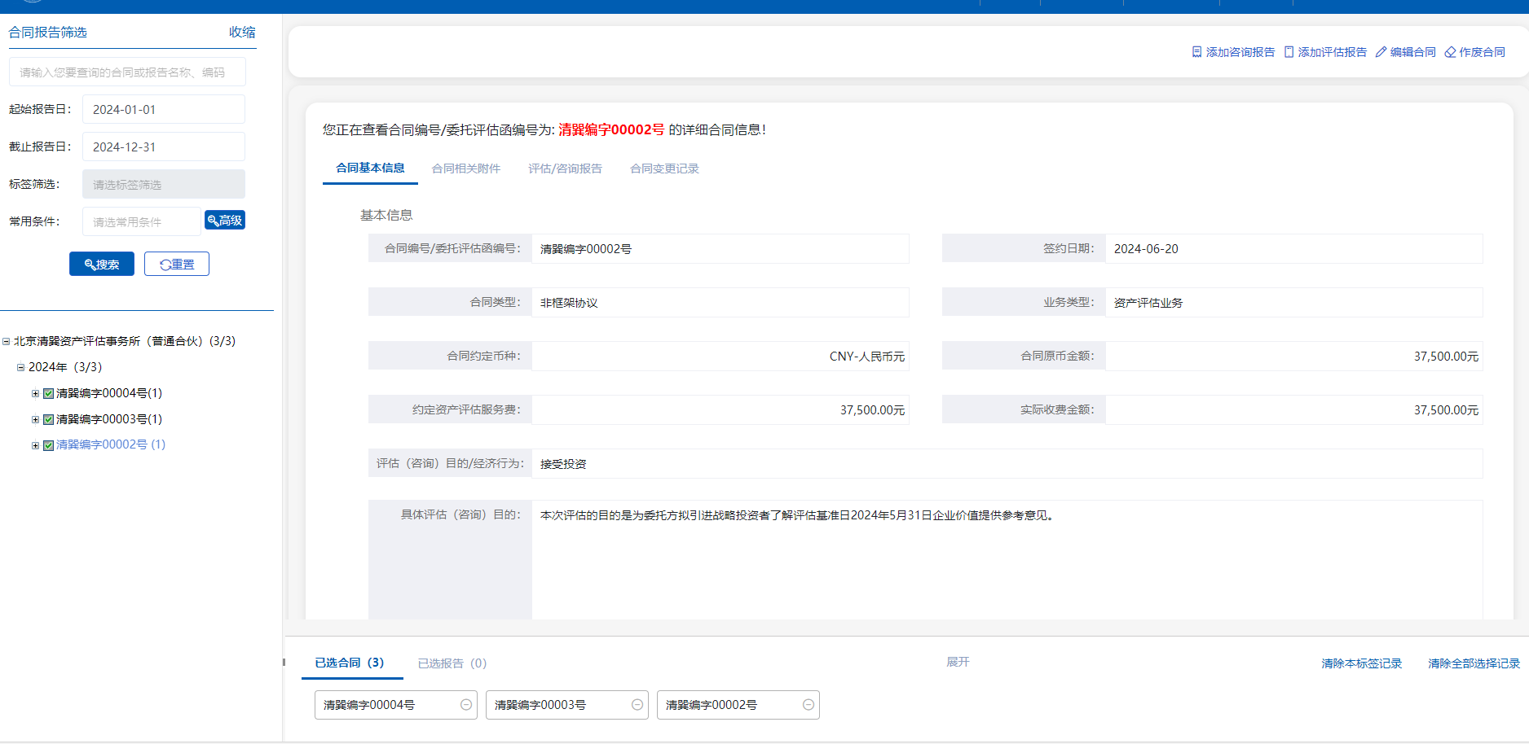Switch to the 合同相关附件 tab
Screen dimensions: 1529x744
tap(466, 168)
